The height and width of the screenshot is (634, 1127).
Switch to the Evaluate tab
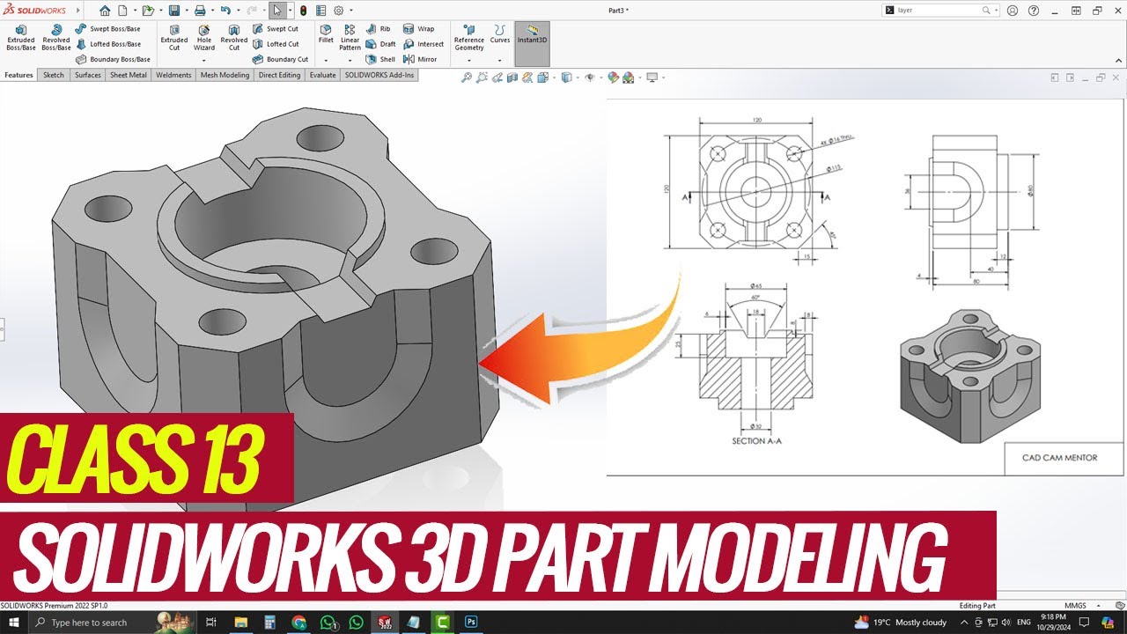coord(322,76)
